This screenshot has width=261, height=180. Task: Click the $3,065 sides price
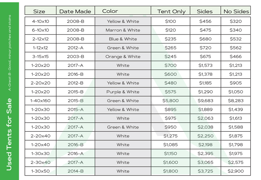tap(205, 162)
